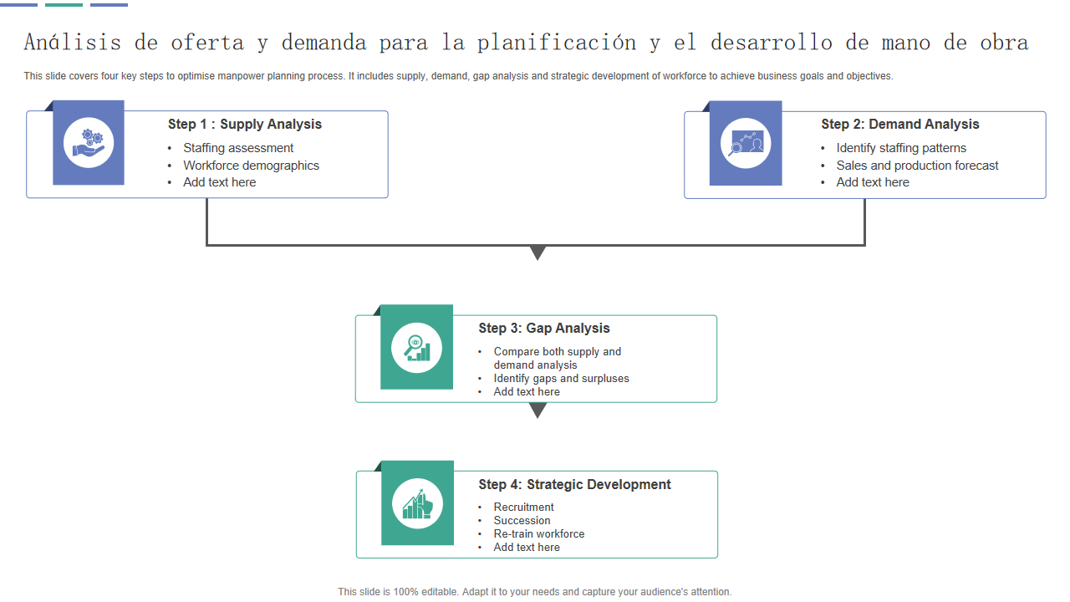The height and width of the screenshot is (602, 1070).
Task: Click the 'Identify staffing patterns' bullet
Action: pos(901,148)
